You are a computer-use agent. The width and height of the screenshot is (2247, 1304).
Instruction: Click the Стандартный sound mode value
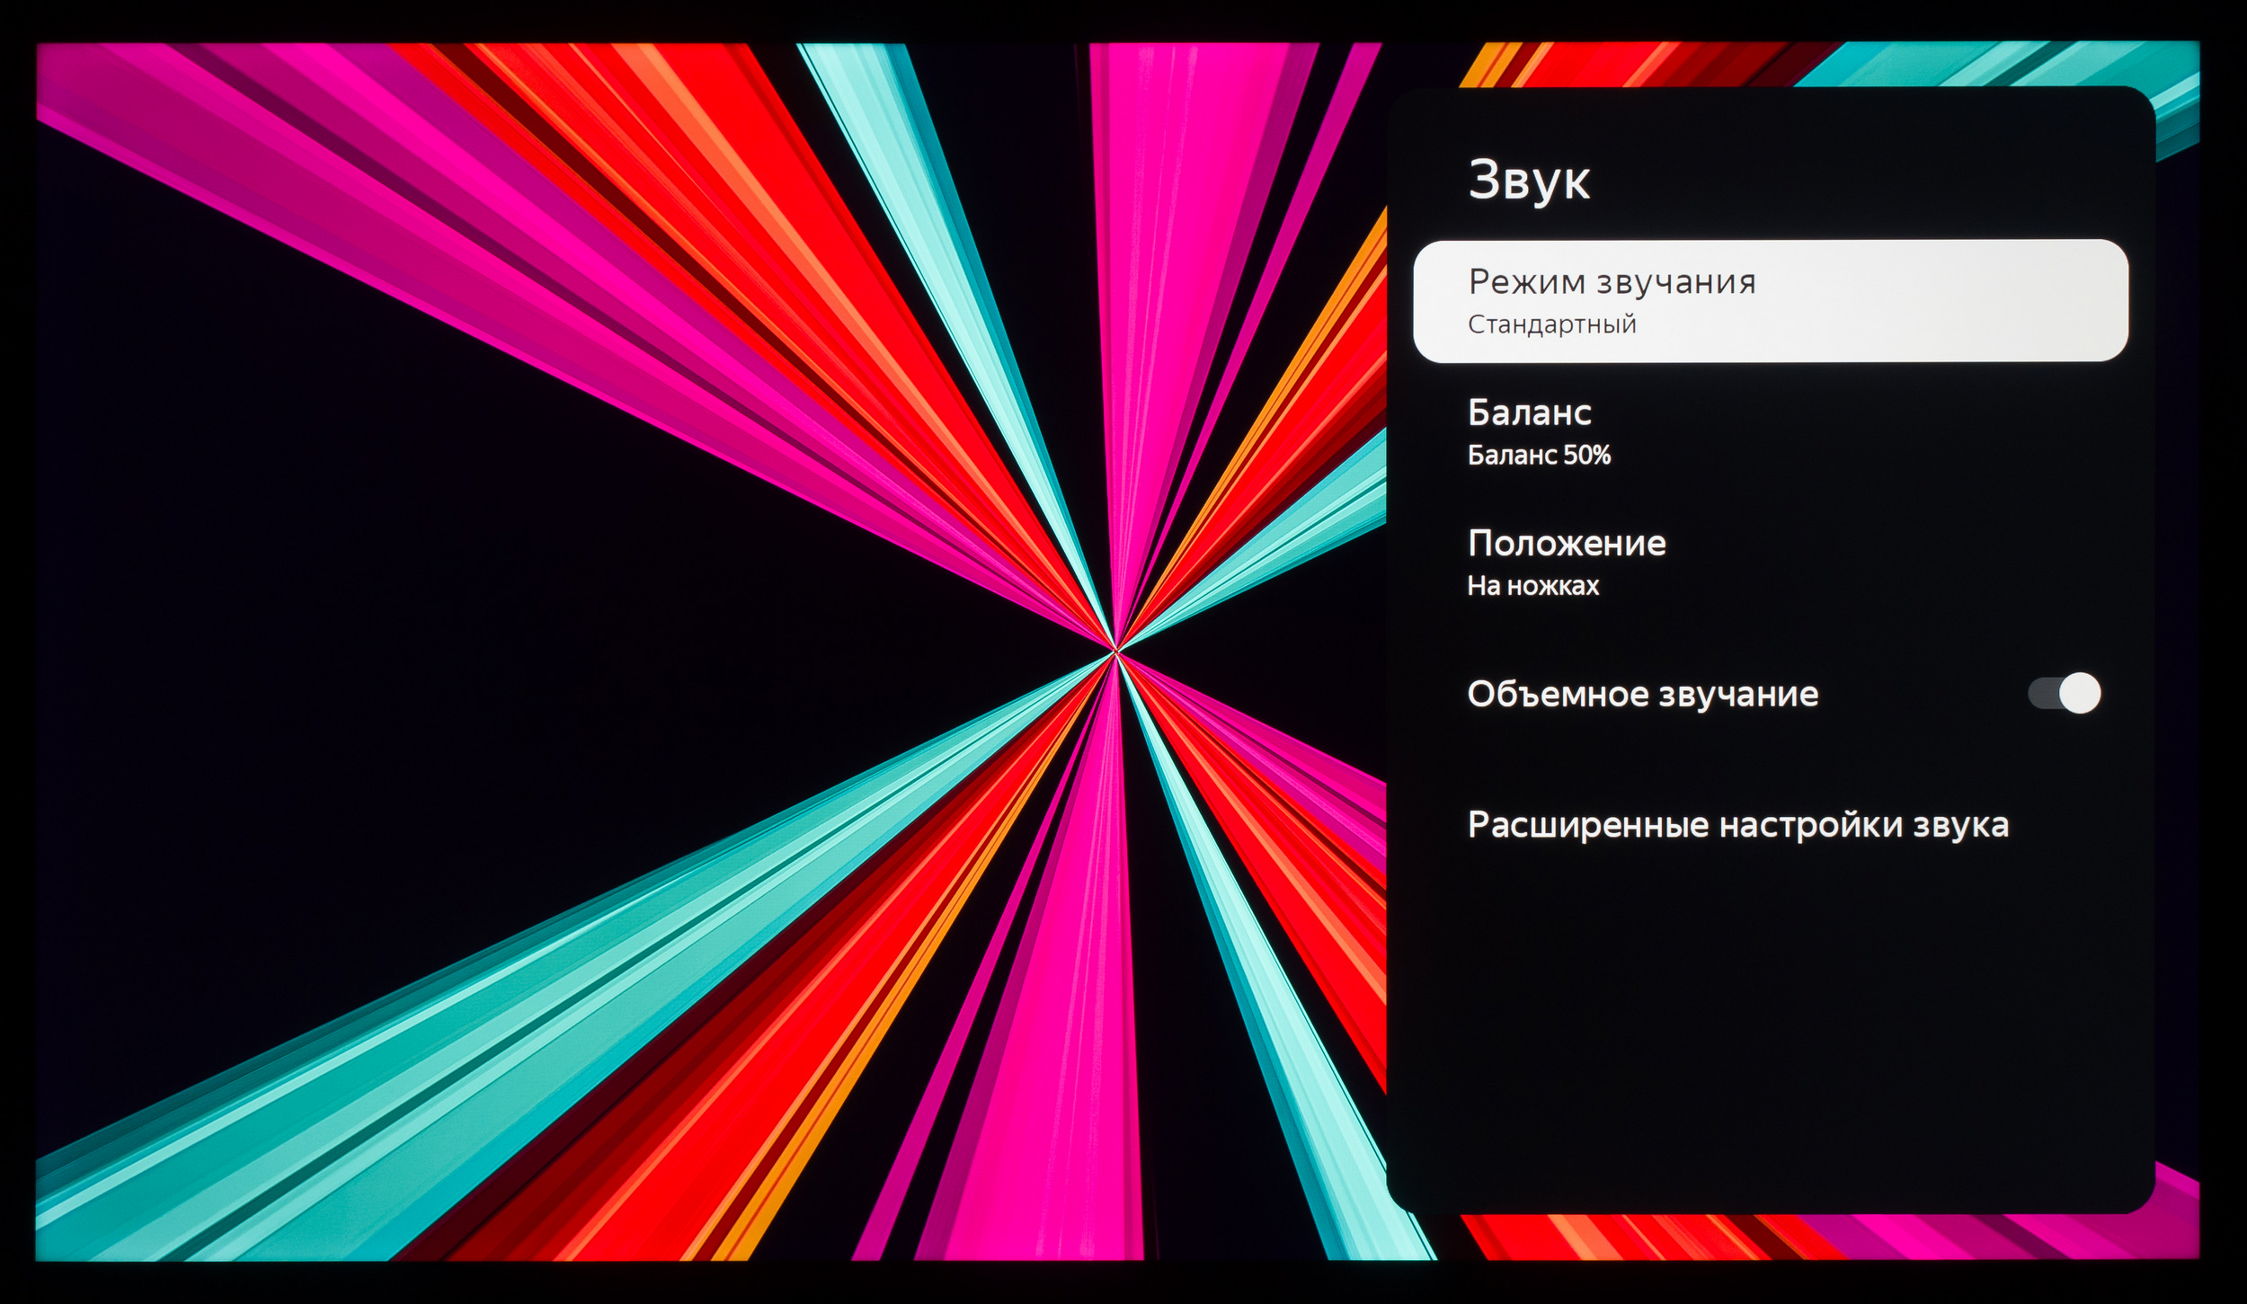[x=1551, y=324]
